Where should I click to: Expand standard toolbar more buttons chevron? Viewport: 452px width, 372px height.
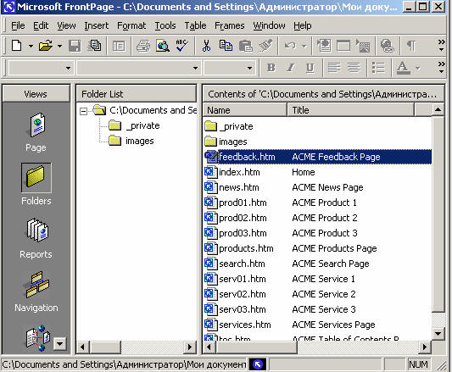pos(441,45)
